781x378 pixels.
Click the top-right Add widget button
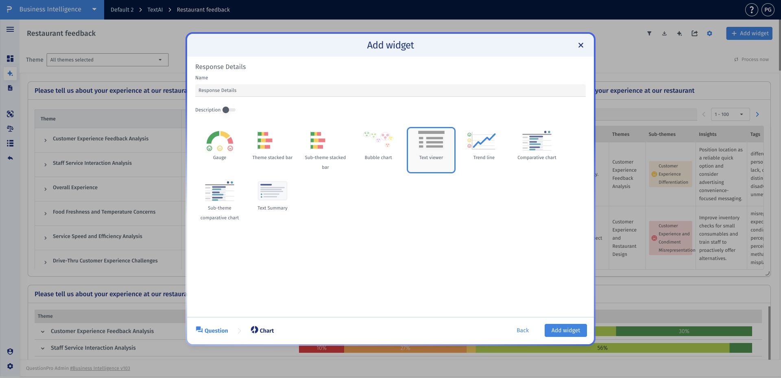click(x=750, y=33)
